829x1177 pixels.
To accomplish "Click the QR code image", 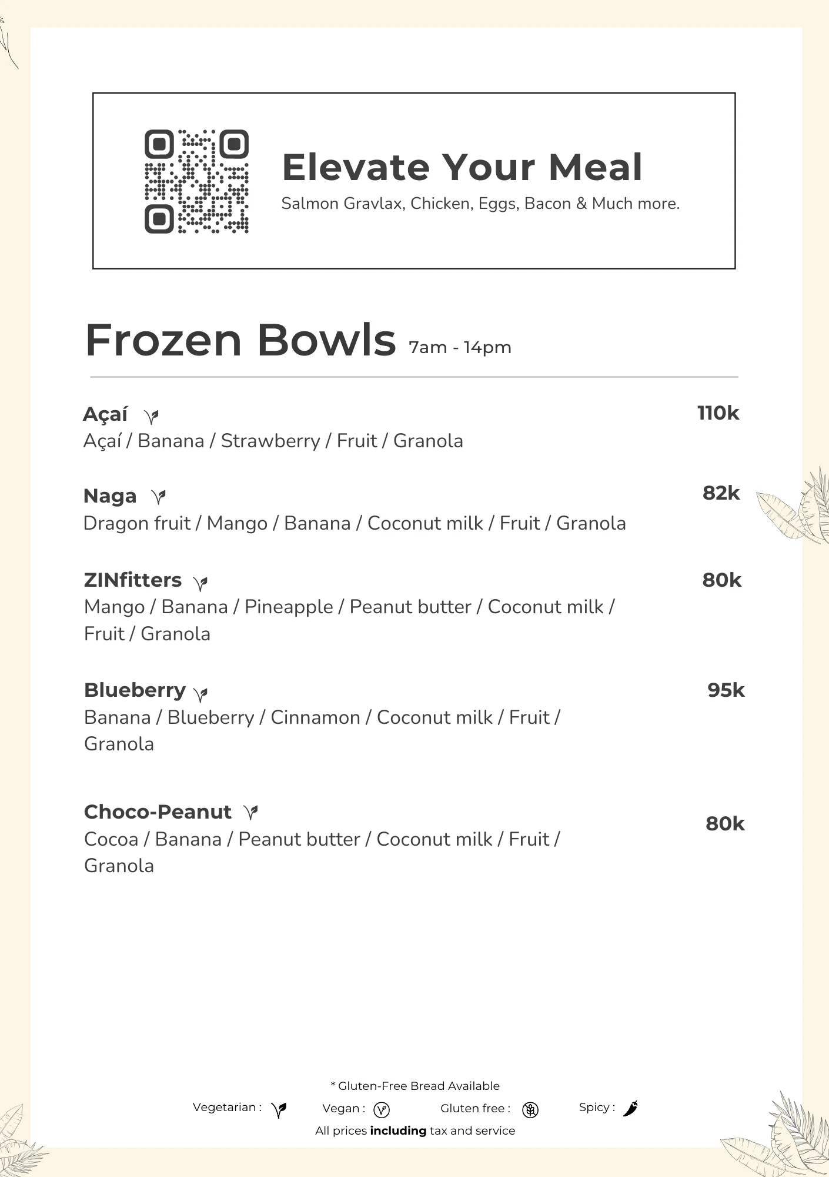I will pyautogui.click(x=196, y=181).
